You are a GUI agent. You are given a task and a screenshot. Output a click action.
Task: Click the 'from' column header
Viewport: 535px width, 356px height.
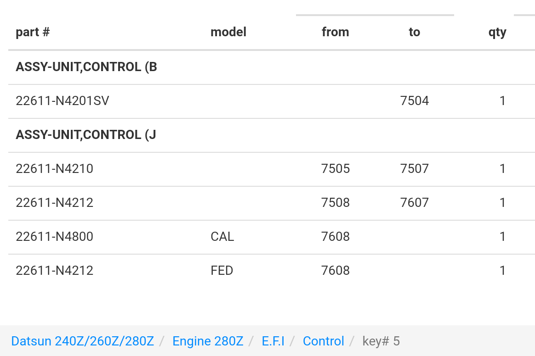pos(336,32)
